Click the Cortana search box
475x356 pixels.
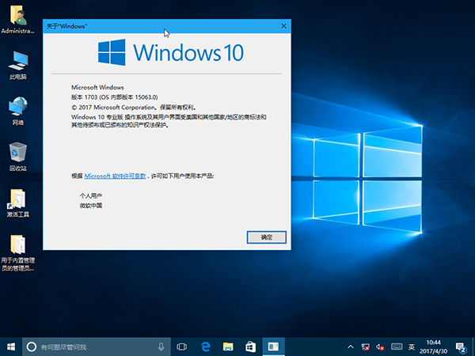[x=87, y=347]
